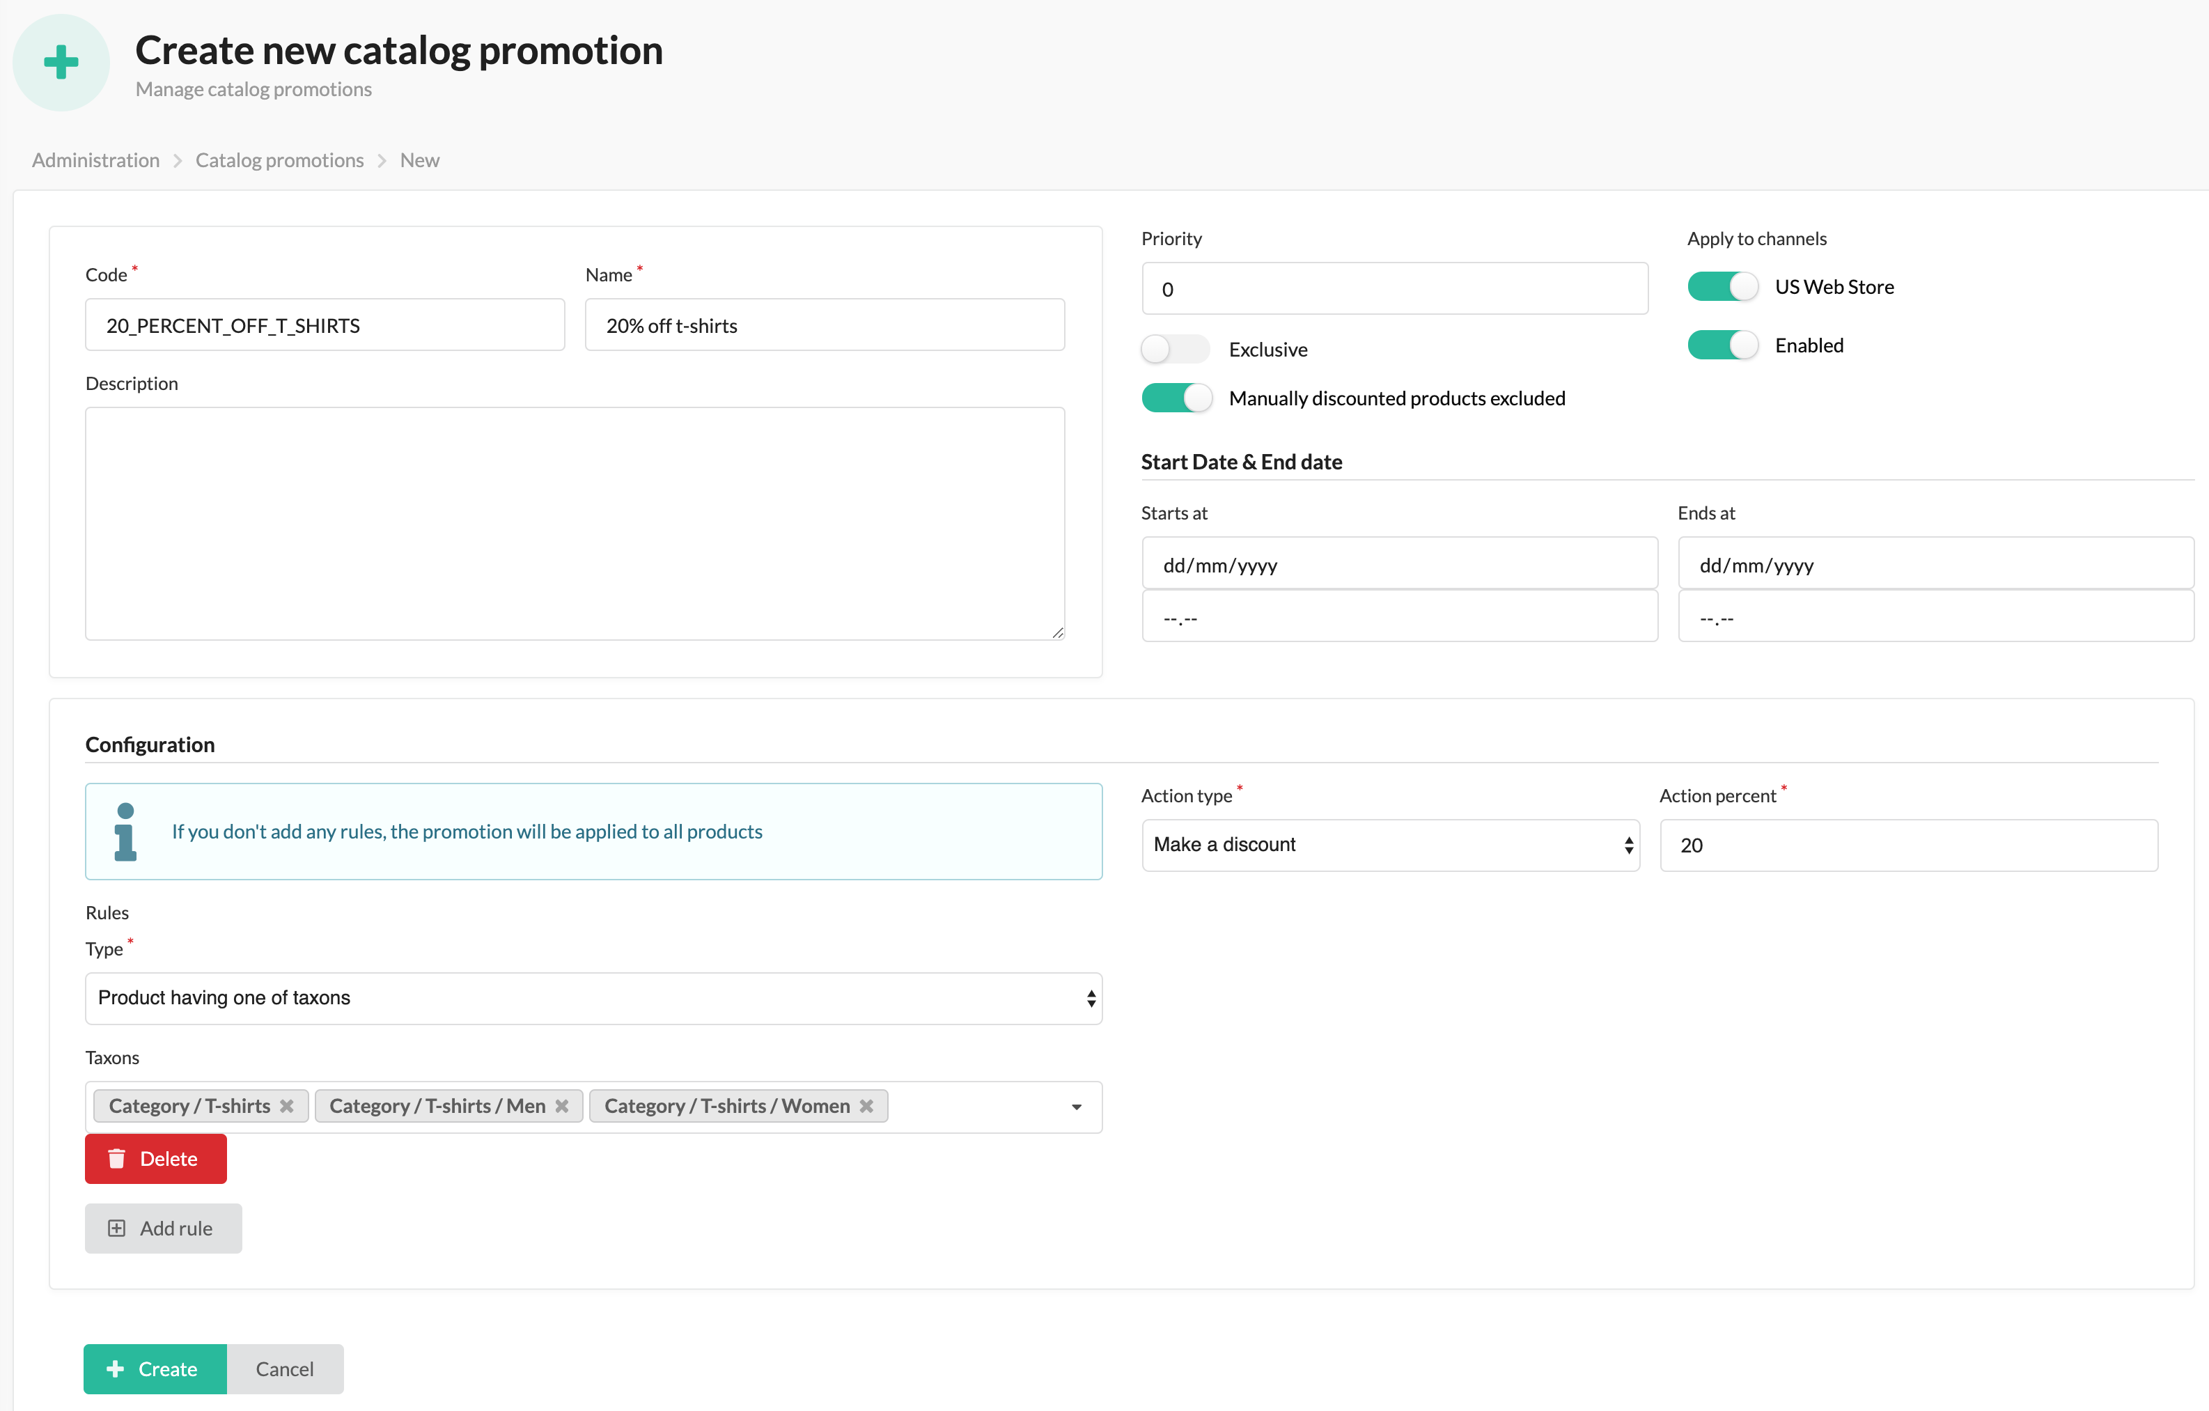Screen dimensions: 2209x1411
Task: Select the Ends at time field
Action: 1935,616
